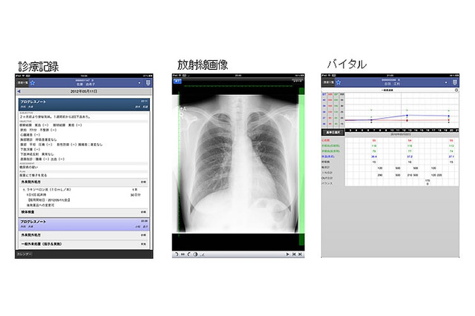Screen dimensions: 475x316
Task: Select the blue 体温 row label
Action: 328,157
